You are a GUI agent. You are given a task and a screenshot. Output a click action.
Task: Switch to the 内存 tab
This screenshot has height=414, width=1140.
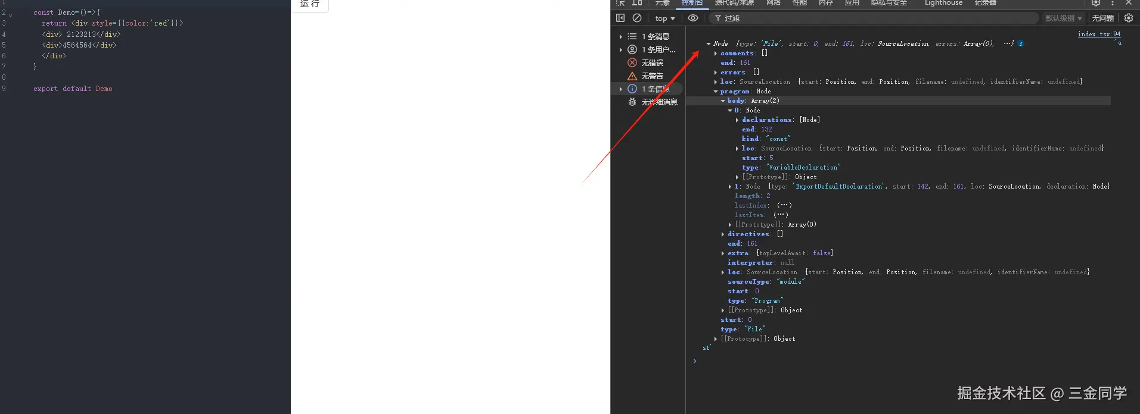point(826,3)
